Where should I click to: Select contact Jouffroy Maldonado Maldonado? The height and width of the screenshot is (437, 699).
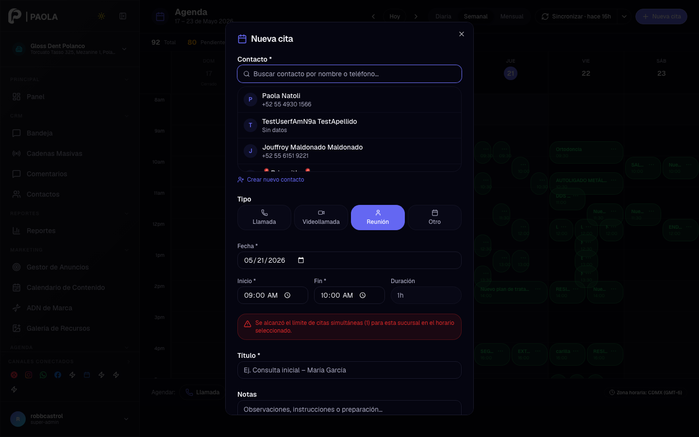(x=349, y=151)
